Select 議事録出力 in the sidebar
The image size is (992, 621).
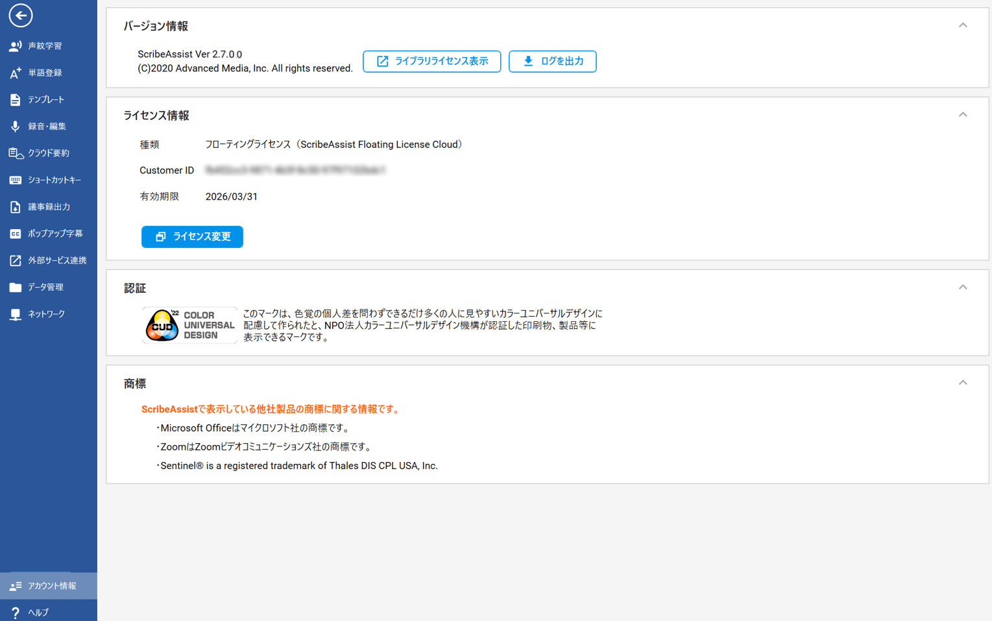[x=49, y=207]
